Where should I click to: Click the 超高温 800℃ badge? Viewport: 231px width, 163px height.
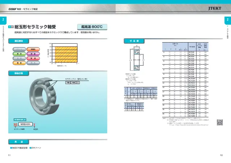[x=92, y=27]
